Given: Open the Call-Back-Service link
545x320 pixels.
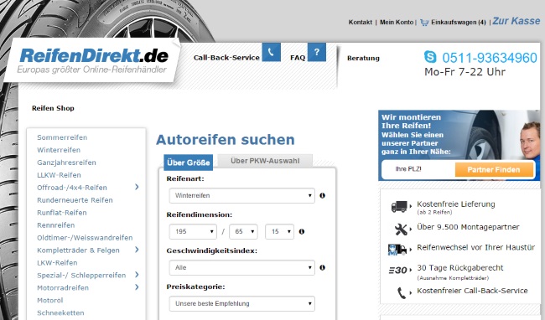Looking at the screenshot, I should pyautogui.click(x=226, y=58).
